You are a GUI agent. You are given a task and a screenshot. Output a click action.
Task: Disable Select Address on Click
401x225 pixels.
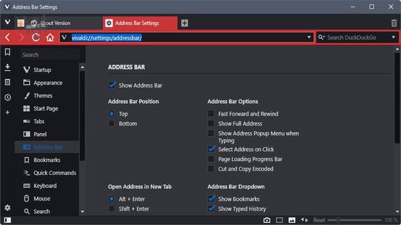click(211, 149)
